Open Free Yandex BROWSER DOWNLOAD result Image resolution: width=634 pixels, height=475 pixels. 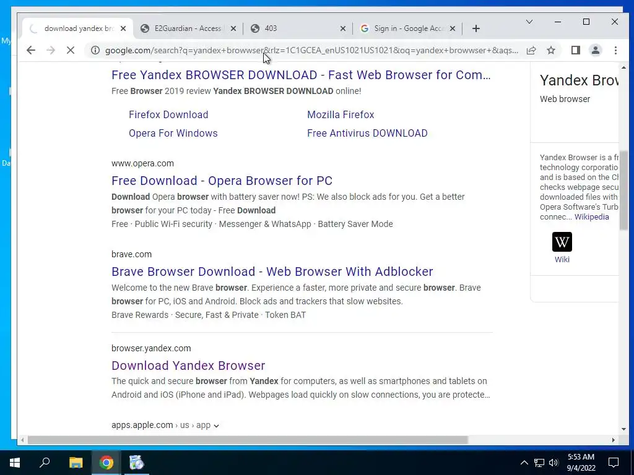301,75
